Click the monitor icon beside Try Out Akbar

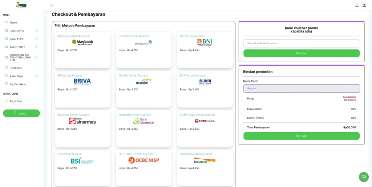pos(7,84)
